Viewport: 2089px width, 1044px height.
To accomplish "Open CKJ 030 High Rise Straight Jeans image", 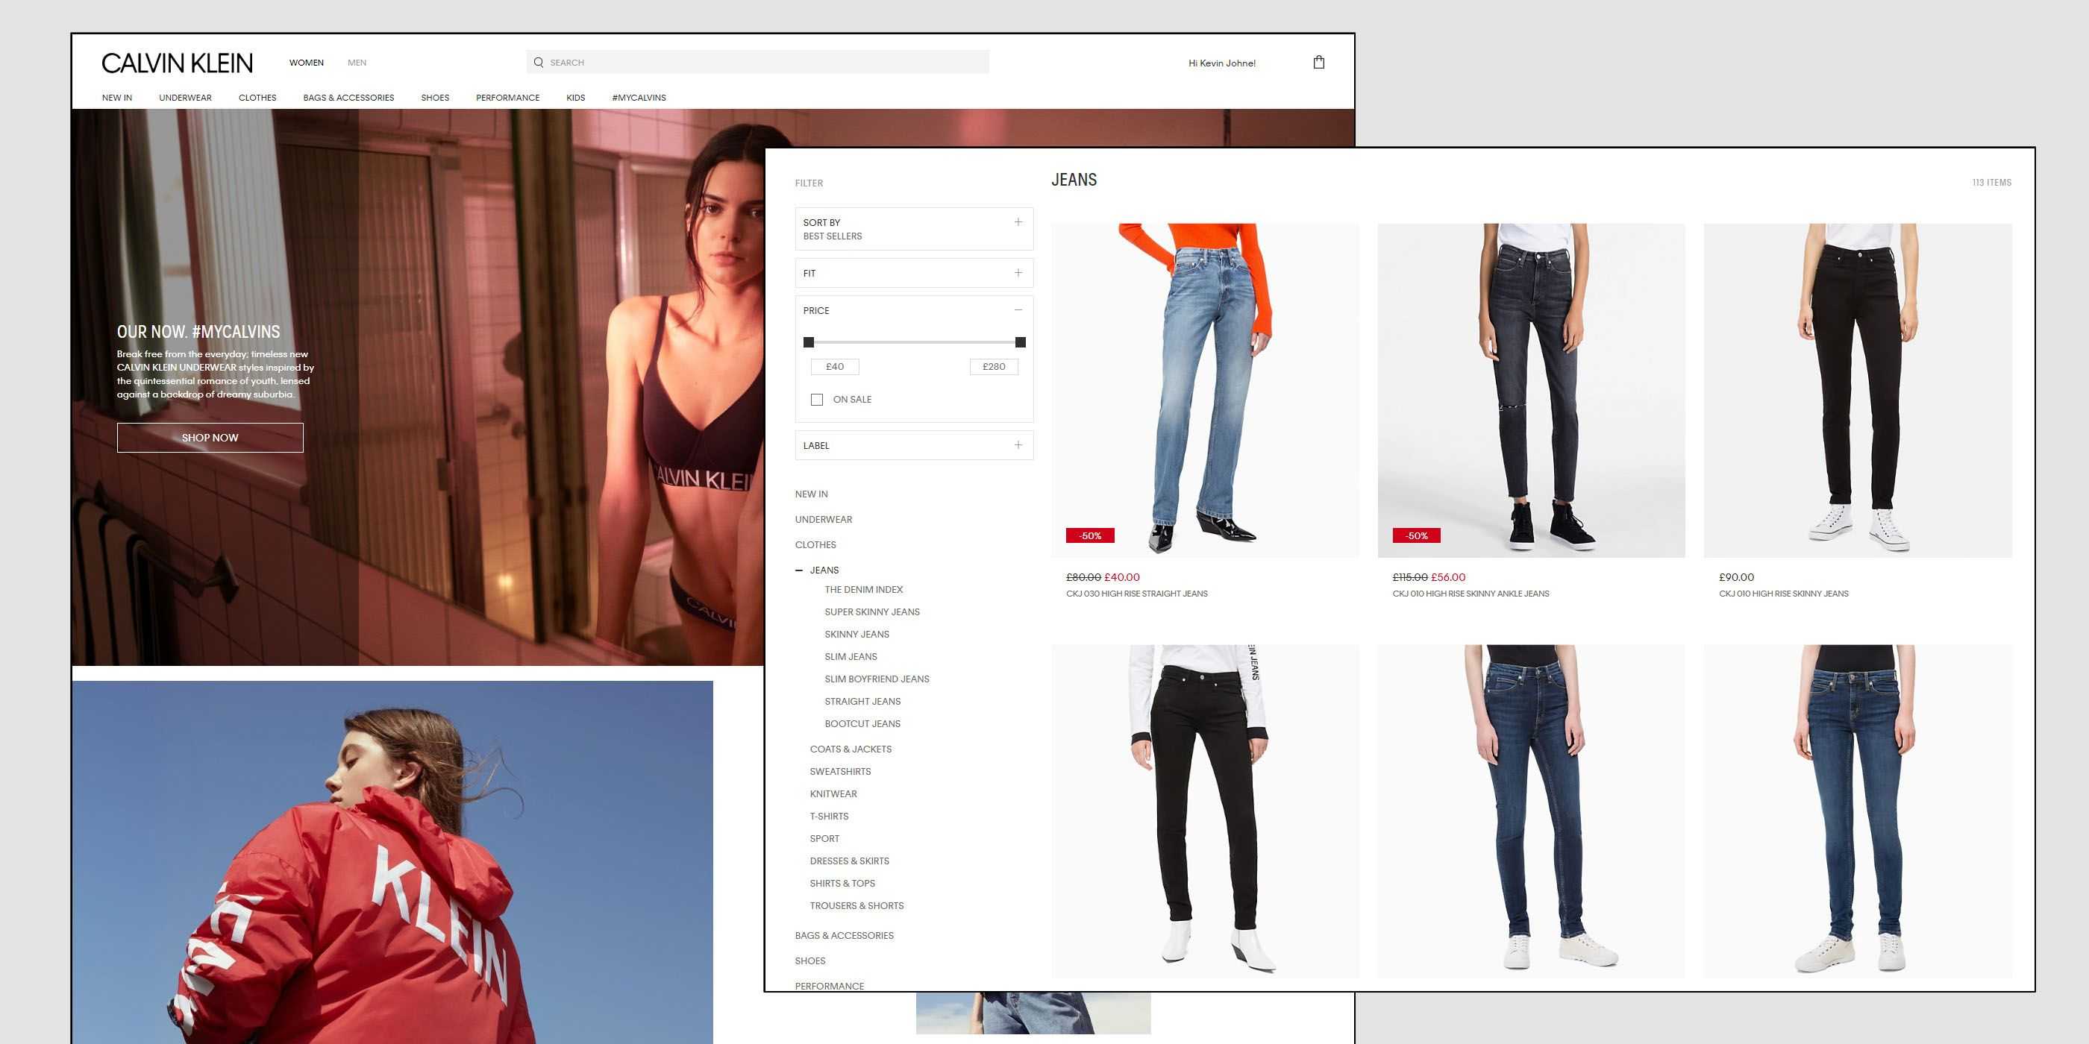I will pyautogui.click(x=1205, y=390).
